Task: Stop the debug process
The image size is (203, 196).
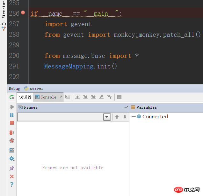Action: click(12, 123)
